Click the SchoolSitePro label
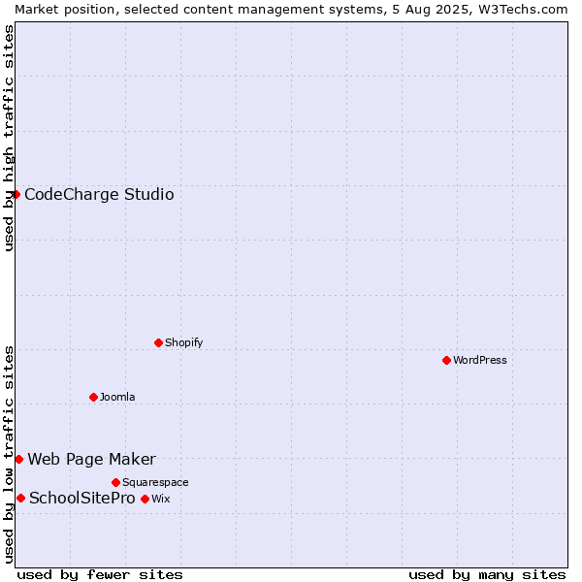582x582 pixels. click(82, 499)
